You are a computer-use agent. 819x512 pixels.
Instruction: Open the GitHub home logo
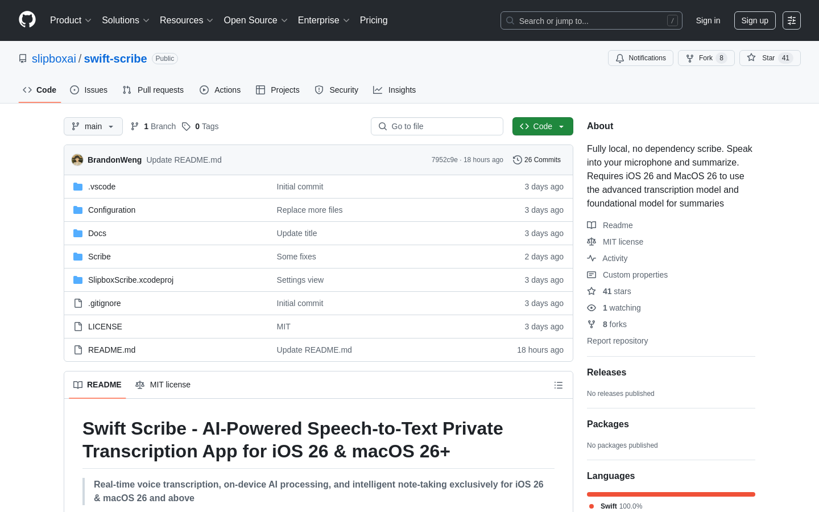[27, 20]
